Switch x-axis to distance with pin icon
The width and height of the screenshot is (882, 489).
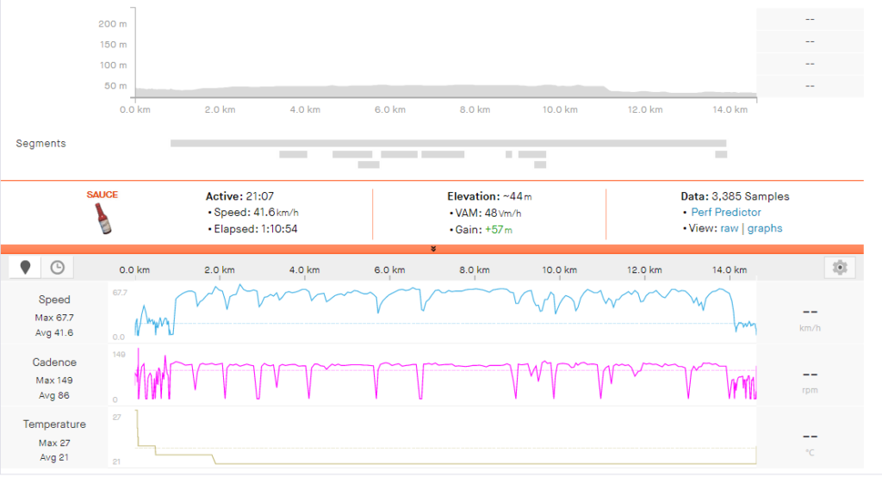point(25,268)
